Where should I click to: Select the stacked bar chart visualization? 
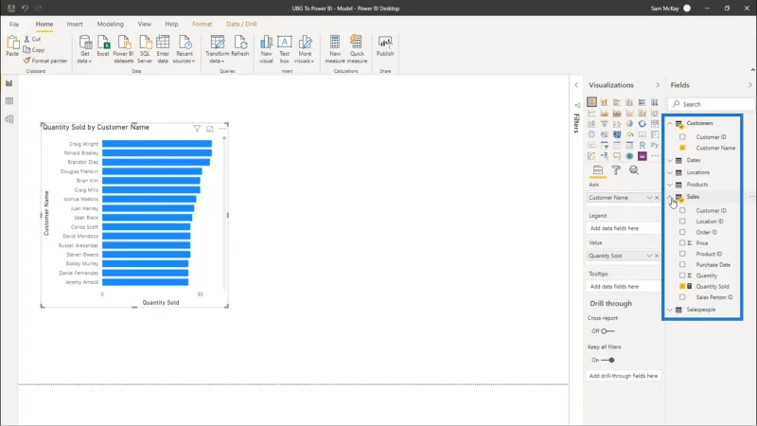pos(592,102)
